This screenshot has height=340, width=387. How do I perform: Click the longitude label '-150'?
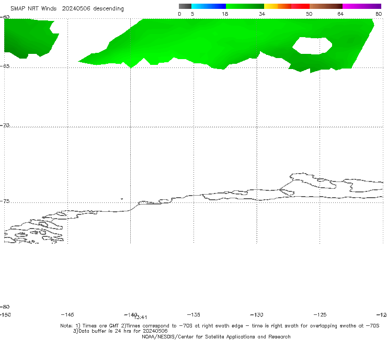point(5,314)
